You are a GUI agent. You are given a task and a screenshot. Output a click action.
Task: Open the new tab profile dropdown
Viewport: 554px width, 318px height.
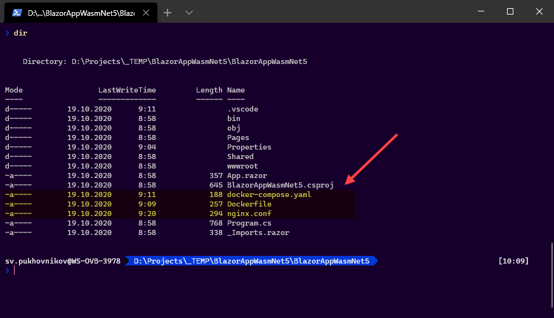pyautogui.click(x=189, y=13)
